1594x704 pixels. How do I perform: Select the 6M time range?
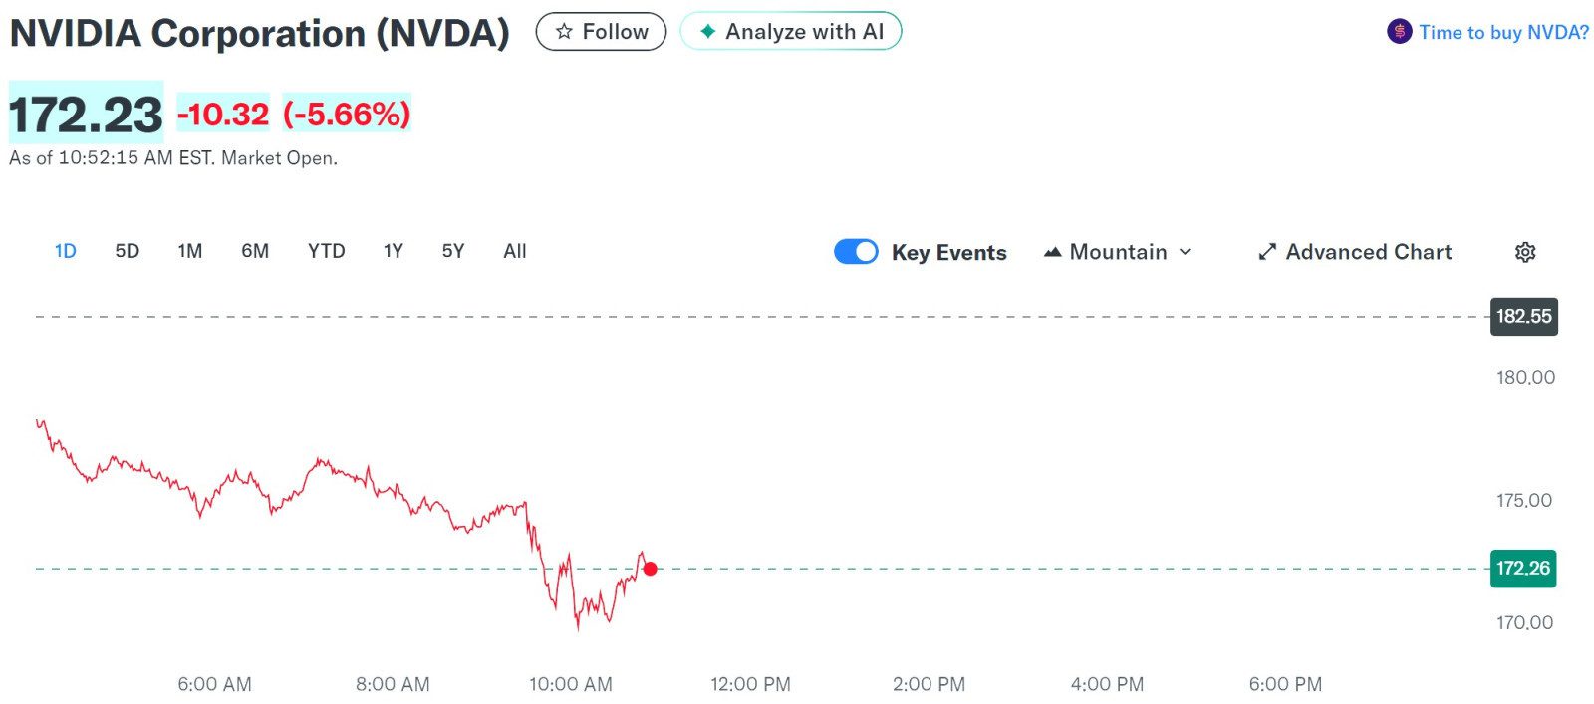[255, 251]
